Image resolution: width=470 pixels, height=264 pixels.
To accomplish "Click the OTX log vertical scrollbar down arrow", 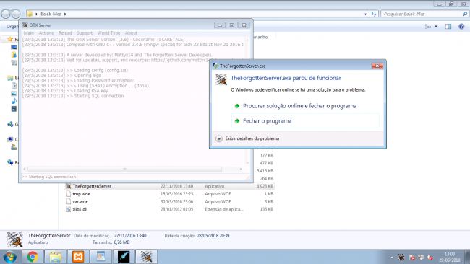I will (247, 163).
